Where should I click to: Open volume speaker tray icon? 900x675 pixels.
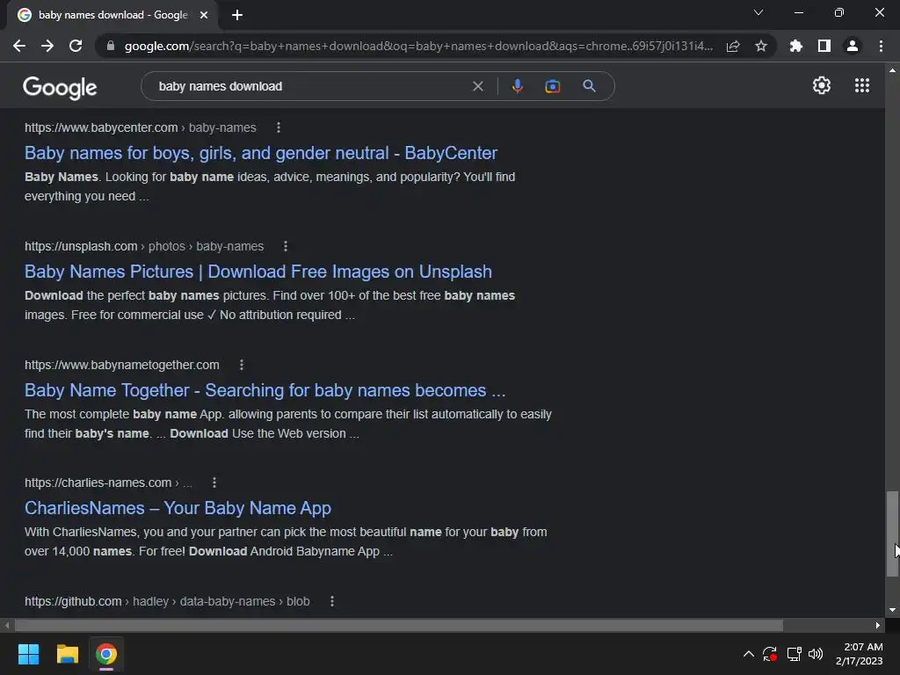click(815, 654)
